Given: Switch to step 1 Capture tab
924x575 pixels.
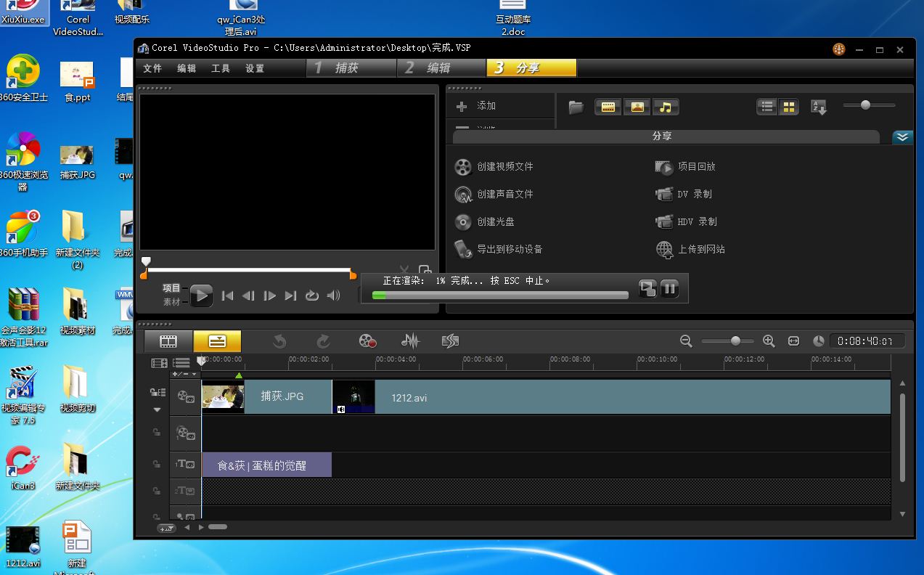Looking at the screenshot, I should click(x=352, y=68).
